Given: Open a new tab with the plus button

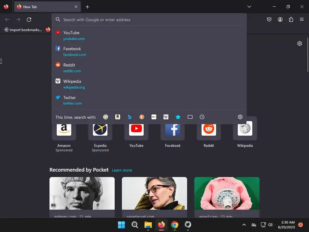Looking at the screenshot, I should click(87, 7).
